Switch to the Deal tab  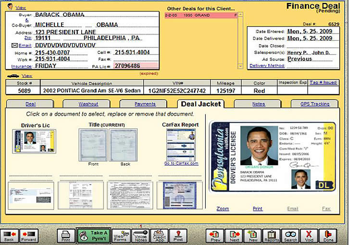[x=30, y=104]
